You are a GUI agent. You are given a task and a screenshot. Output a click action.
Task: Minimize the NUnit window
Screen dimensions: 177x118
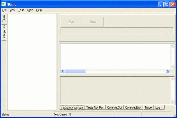[x=161, y=4]
